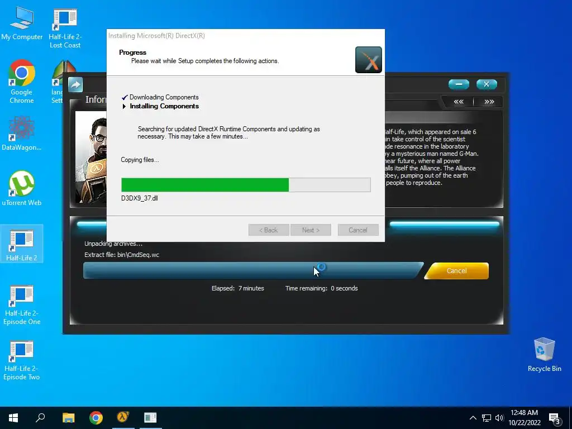Viewport: 572px width, 429px height.
Task: Click the green DirectX progress bar
Action: (x=246, y=185)
